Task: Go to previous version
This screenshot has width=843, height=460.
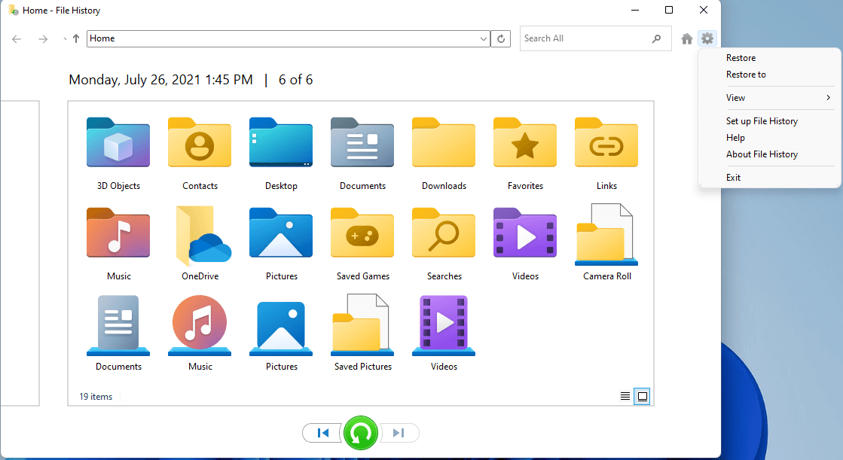Action: pyautogui.click(x=322, y=433)
